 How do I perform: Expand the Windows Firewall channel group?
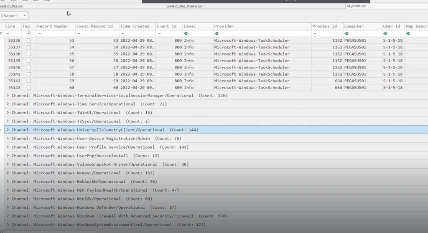click(8, 216)
